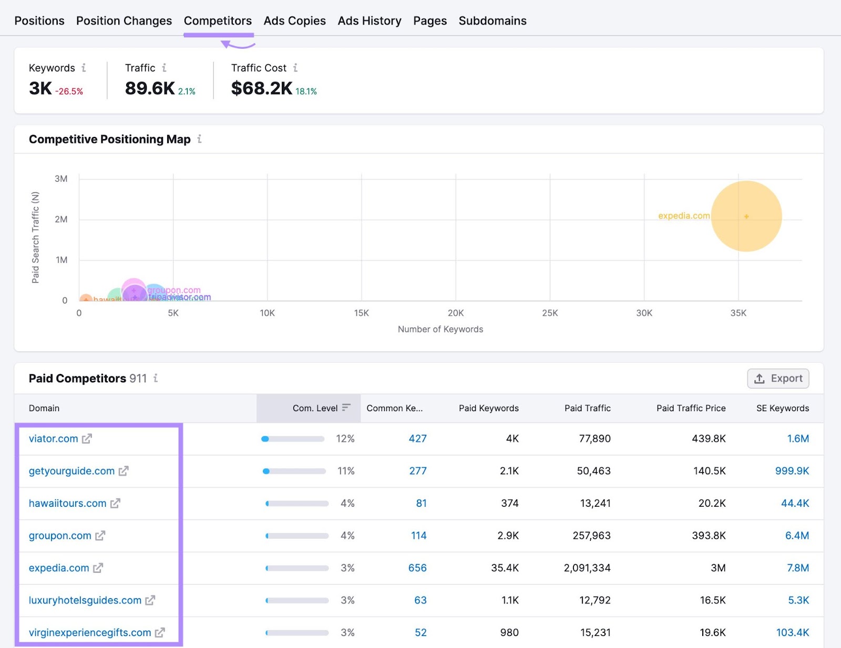The width and height of the screenshot is (841, 648).
Task: Click SE Keywords value 5.3K
Action: (798, 600)
